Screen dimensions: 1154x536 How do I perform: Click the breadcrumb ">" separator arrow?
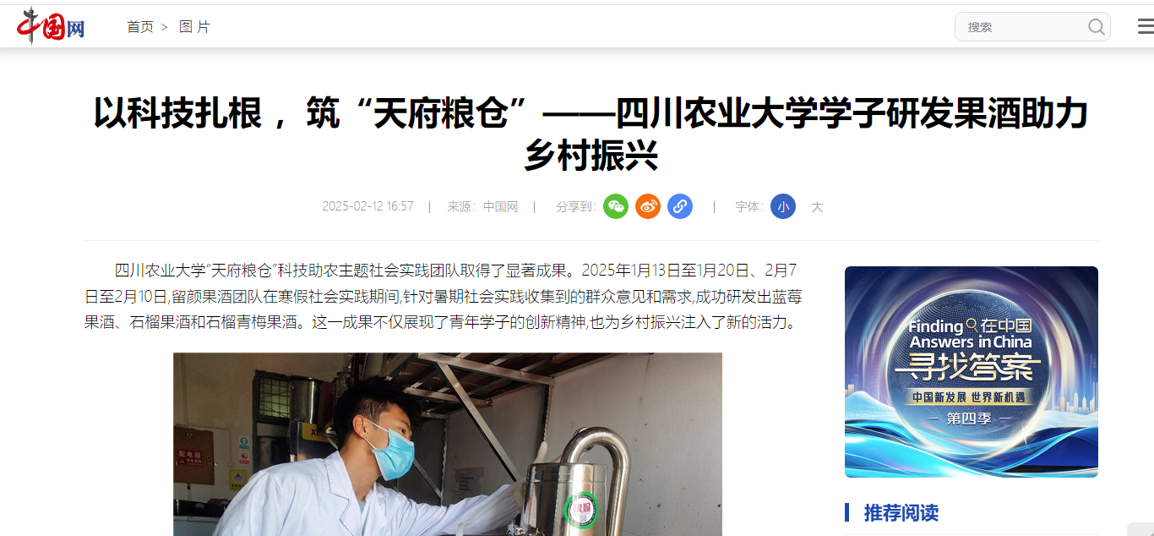tap(164, 27)
